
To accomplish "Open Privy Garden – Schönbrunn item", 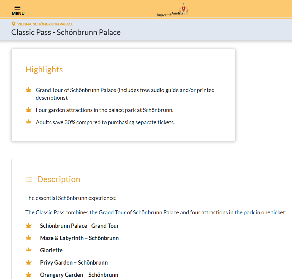I will pos(74,263).
